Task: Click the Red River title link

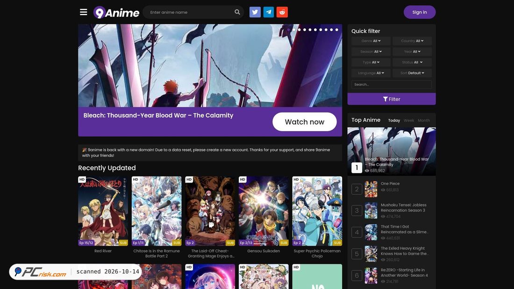Action: pos(103,251)
